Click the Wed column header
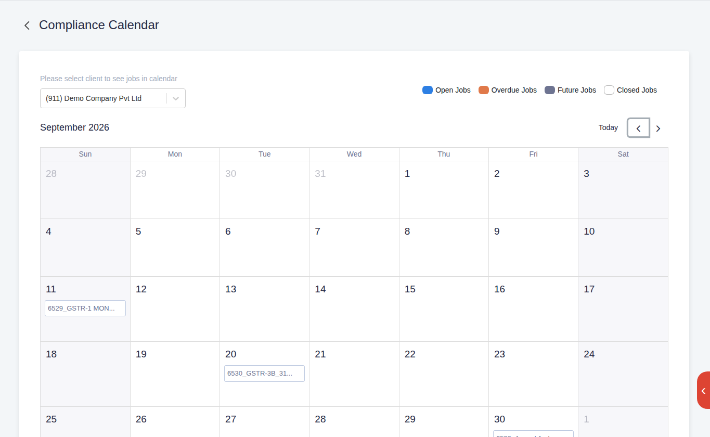The height and width of the screenshot is (437, 710). 354,154
